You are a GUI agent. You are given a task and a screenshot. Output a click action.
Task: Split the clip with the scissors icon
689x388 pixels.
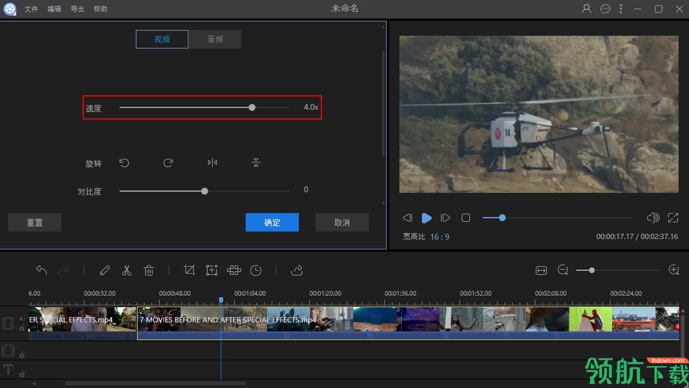(127, 270)
